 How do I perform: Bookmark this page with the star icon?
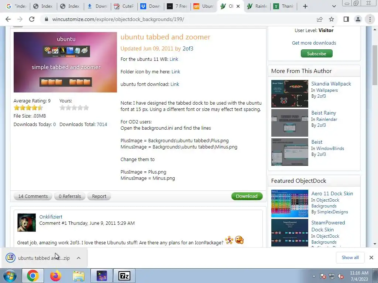tap(331, 19)
